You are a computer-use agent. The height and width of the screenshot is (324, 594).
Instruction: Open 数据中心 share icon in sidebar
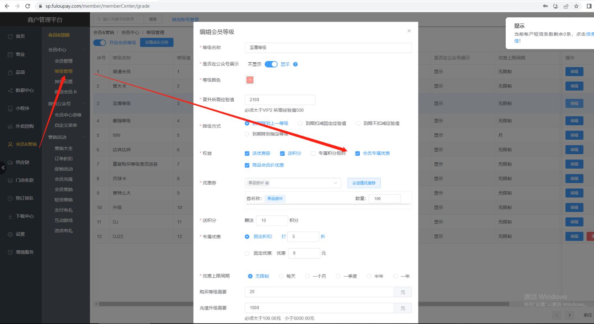click(11, 91)
